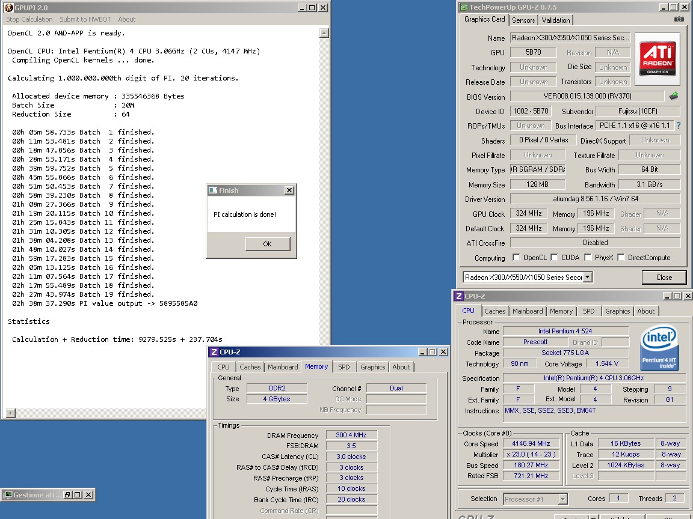Click the BIOS save chip icon in GPU-Z
The height and width of the screenshot is (519, 693).
pyautogui.click(x=674, y=96)
